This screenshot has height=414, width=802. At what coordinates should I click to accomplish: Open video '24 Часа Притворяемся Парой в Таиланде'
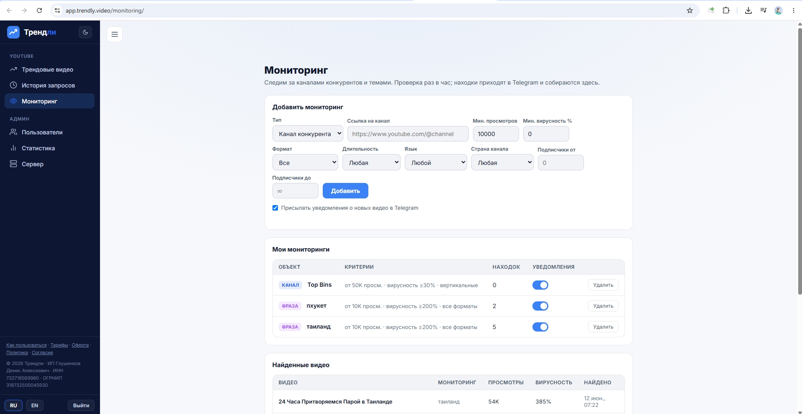(335, 401)
